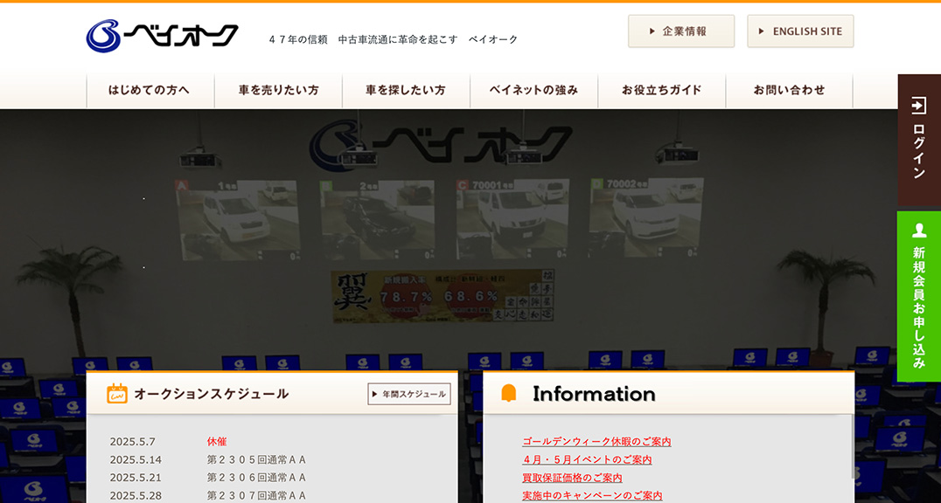Click the calendar icon beside オークションスケジュール
This screenshot has height=503, width=941.
click(x=117, y=393)
